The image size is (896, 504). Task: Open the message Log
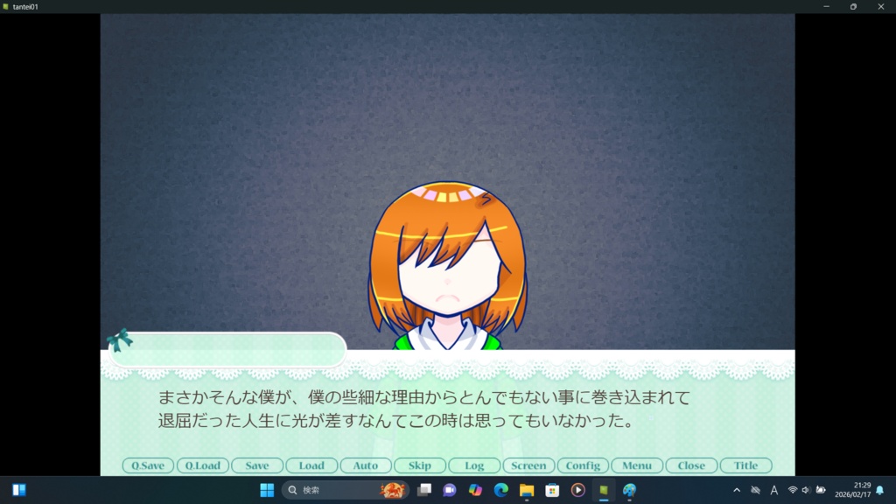pyautogui.click(x=473, y=465)
